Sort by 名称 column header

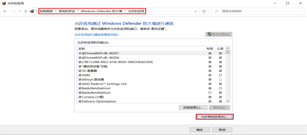point(141,48)
